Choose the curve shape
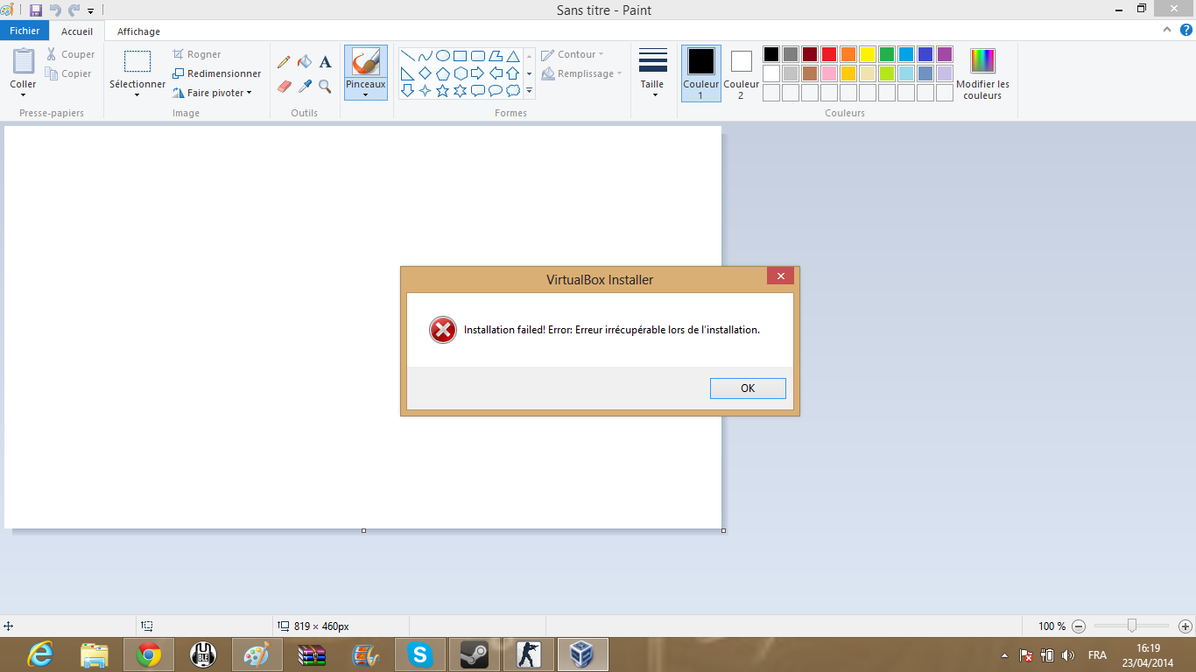1196x672 pixels. pos(426,56)
